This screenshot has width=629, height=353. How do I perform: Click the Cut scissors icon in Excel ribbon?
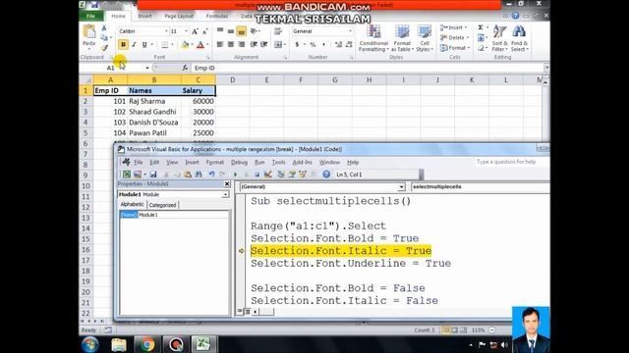(x=104, y=28)
